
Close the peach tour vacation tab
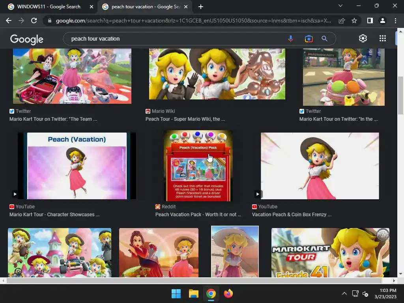click(186, 7)
